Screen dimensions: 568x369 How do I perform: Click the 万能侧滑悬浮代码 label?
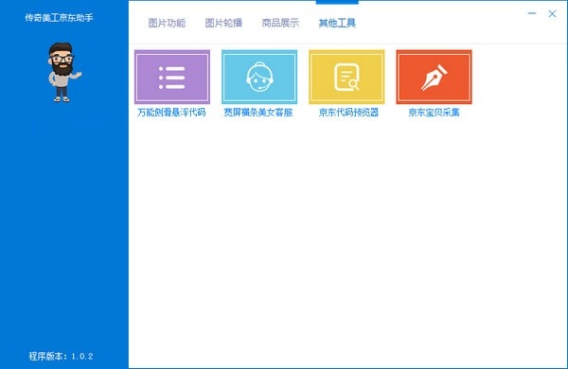[x=171, y=113]
